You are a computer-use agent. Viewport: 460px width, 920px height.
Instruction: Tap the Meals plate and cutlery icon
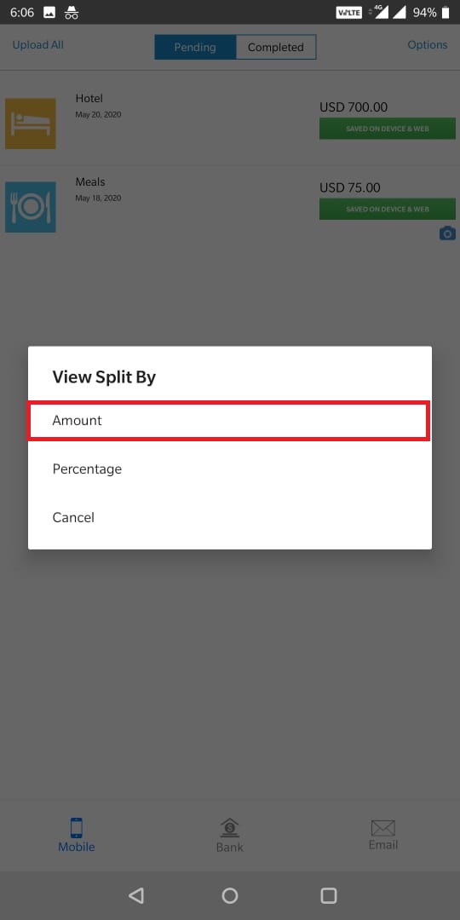31,207
